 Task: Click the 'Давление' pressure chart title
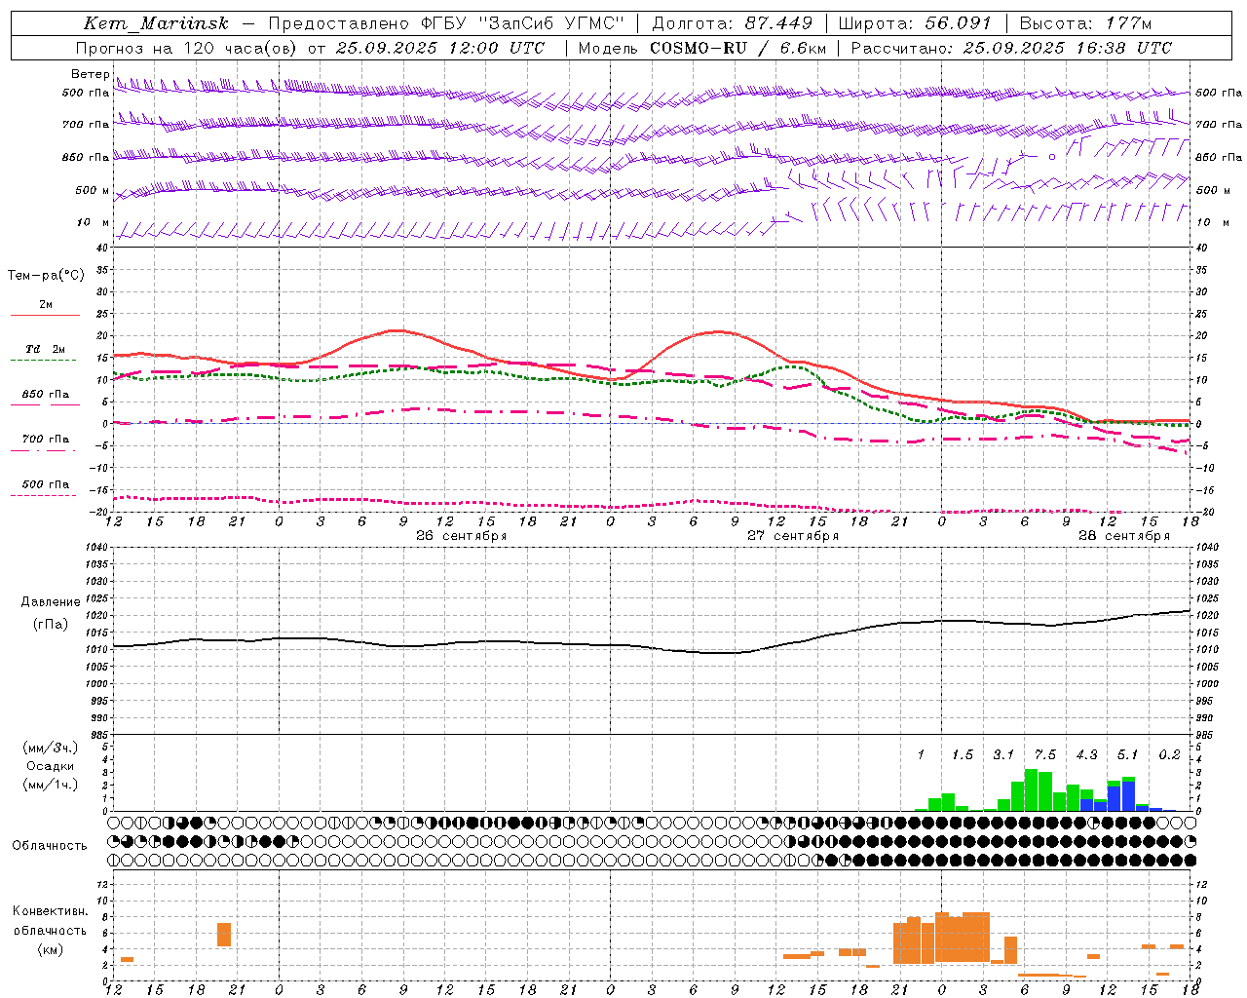click(51, 602)
